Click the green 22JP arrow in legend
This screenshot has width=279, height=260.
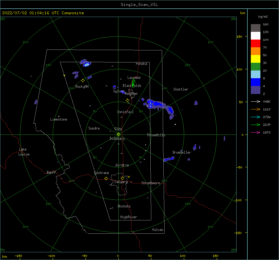click(255, 125)
